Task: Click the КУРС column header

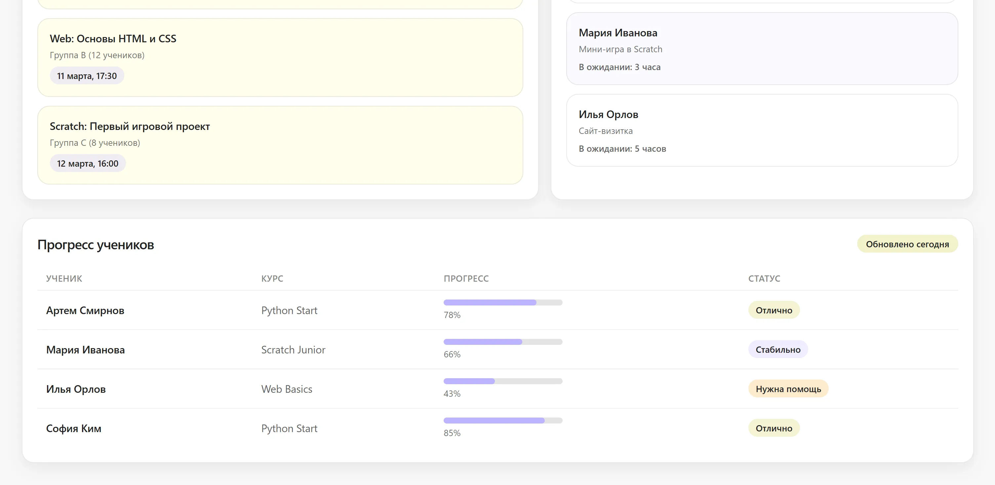Action: (x=272, y=279)
